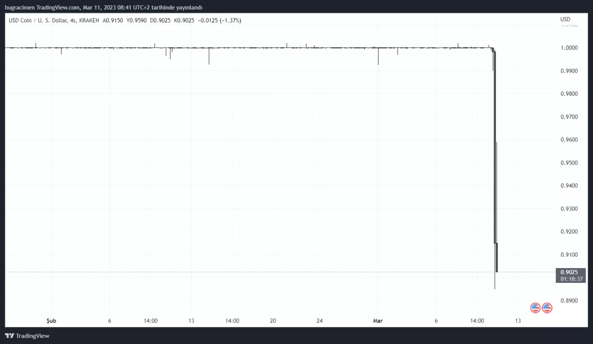Select the current price label 0.9025
Image resolution: width=593 pixels, height=344 pixels.
click(570, 272)
